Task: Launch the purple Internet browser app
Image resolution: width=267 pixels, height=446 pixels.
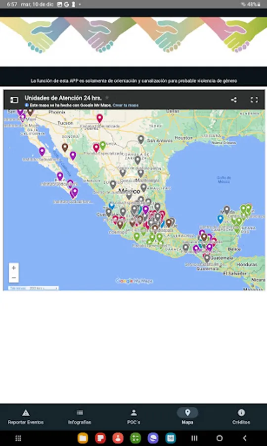Action: (153, 438)
